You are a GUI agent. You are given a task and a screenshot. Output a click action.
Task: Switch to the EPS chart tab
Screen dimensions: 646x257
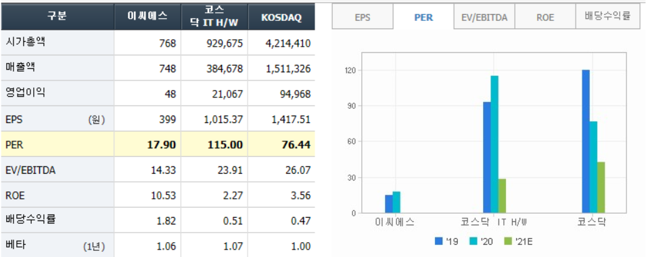point(363,18)
